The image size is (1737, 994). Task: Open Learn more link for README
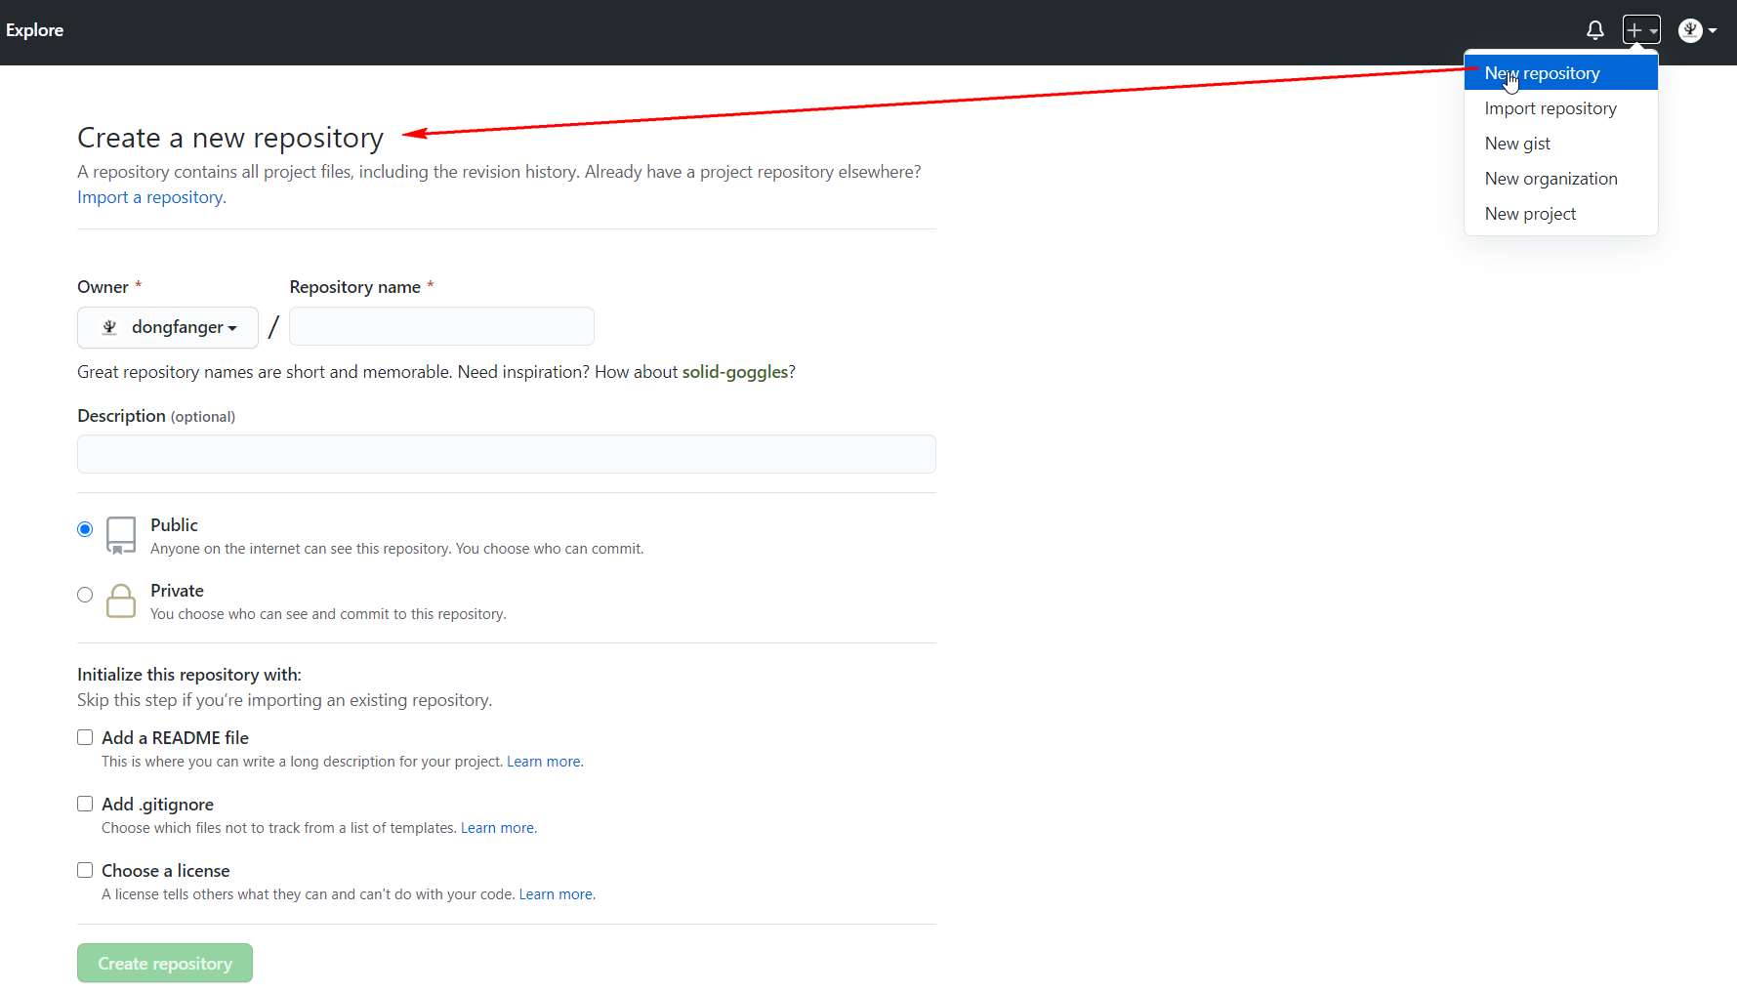pyautogui.click(x=545, y=762)
